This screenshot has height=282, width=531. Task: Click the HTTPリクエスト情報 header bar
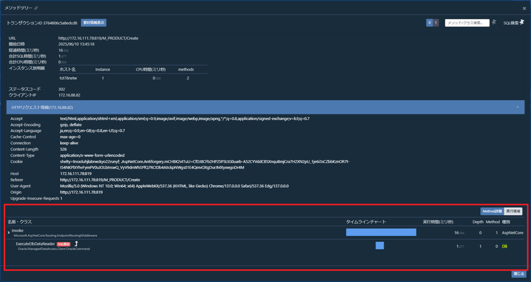pyautogui.click(x=265, y=107)
